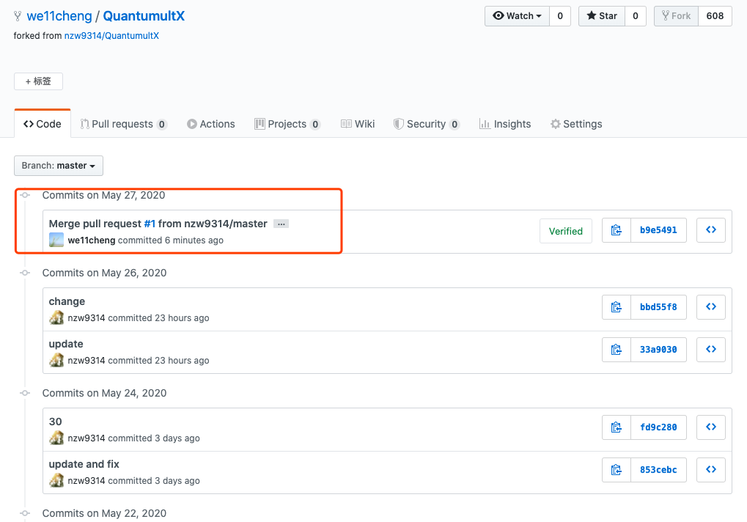Browse repository at commit b9e5491
Screen dimensions: 747x522
pyautogui.click(x=711, y=230)
